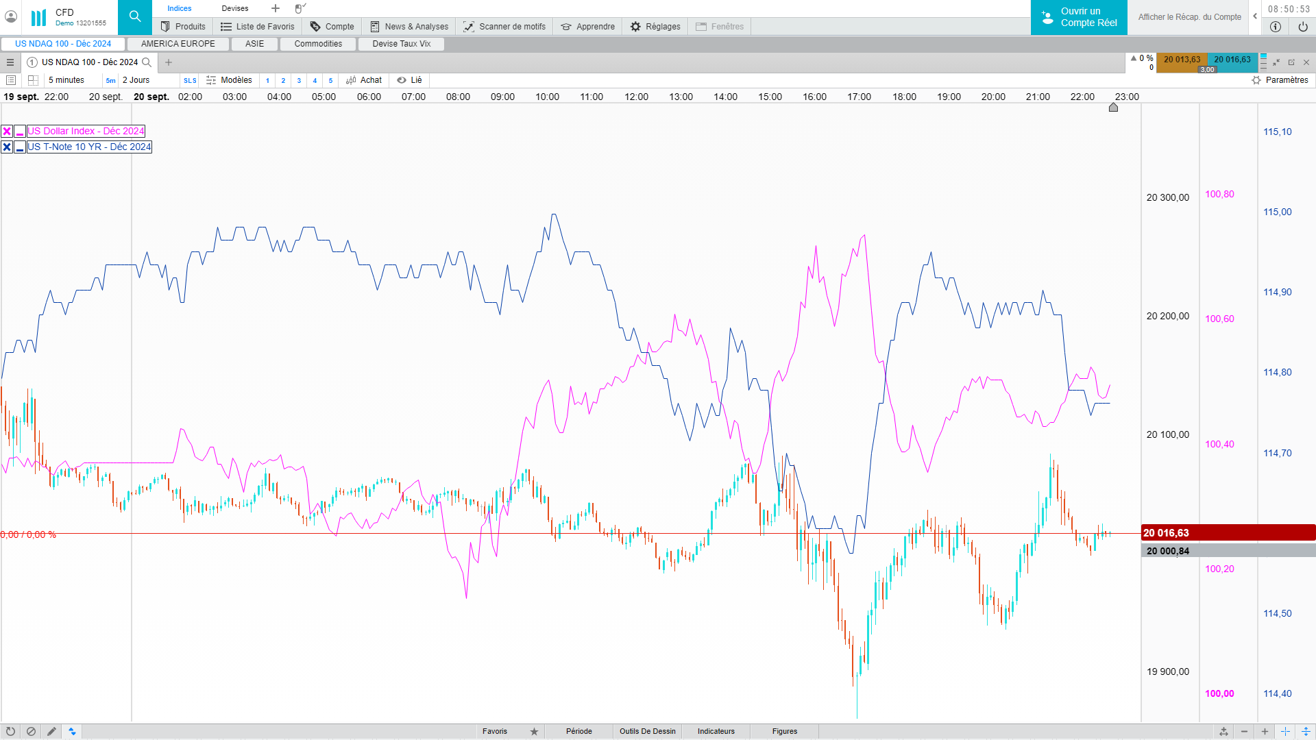Open the Devises top tab
Viewport: 1316px width, 740px height.
click(235, 8)
